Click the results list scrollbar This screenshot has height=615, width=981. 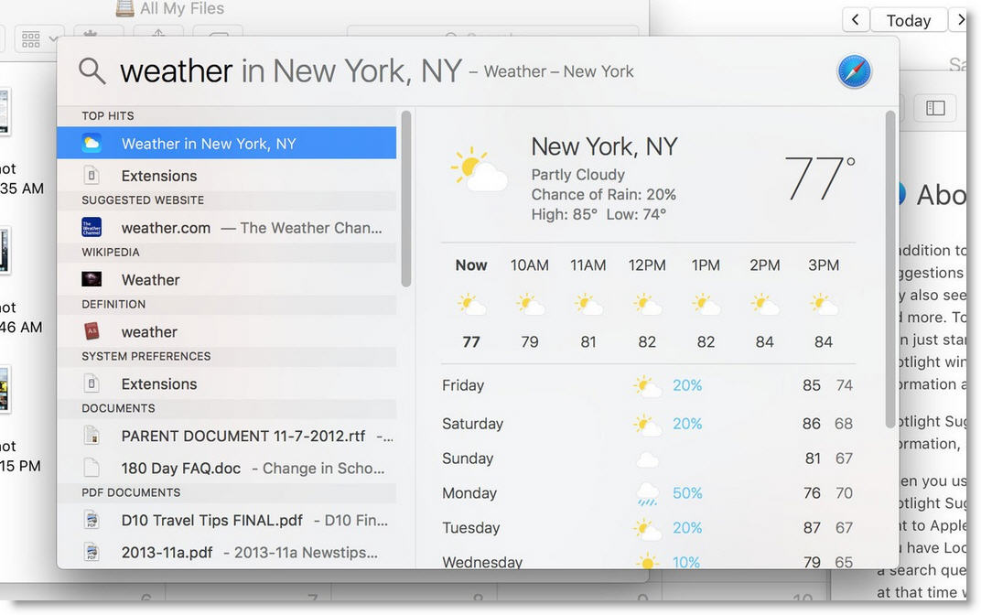coord(405,197)
